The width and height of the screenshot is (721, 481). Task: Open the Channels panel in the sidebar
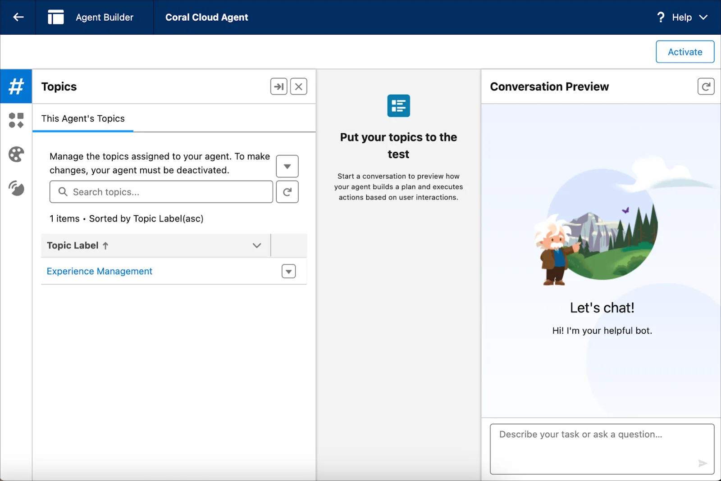(16, 189)
